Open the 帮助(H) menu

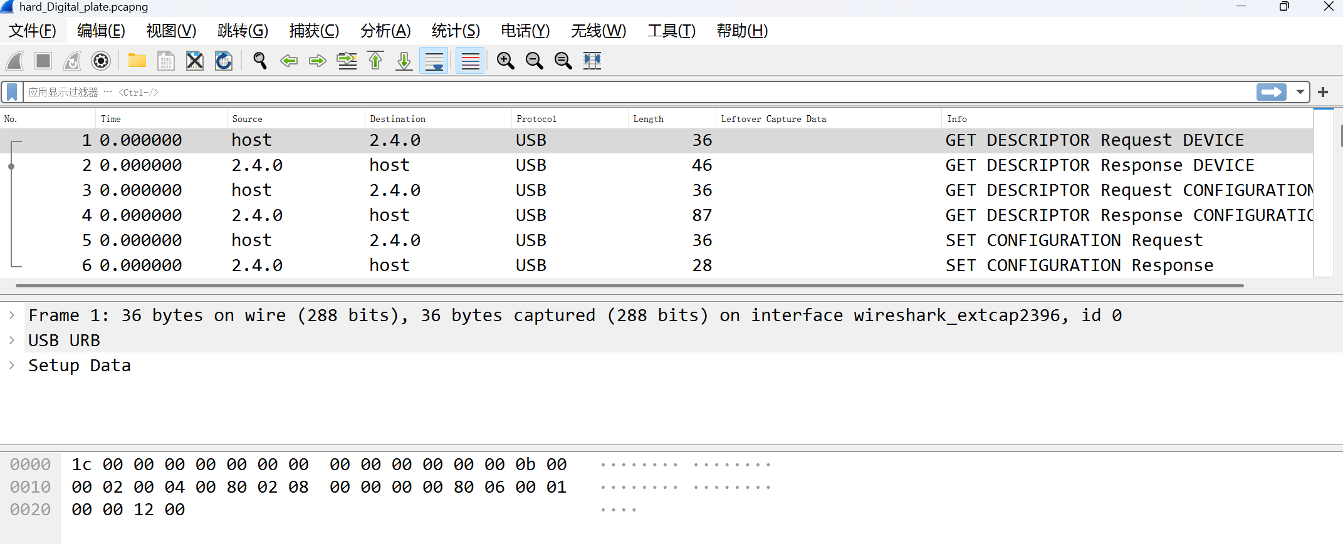[742, 31]
